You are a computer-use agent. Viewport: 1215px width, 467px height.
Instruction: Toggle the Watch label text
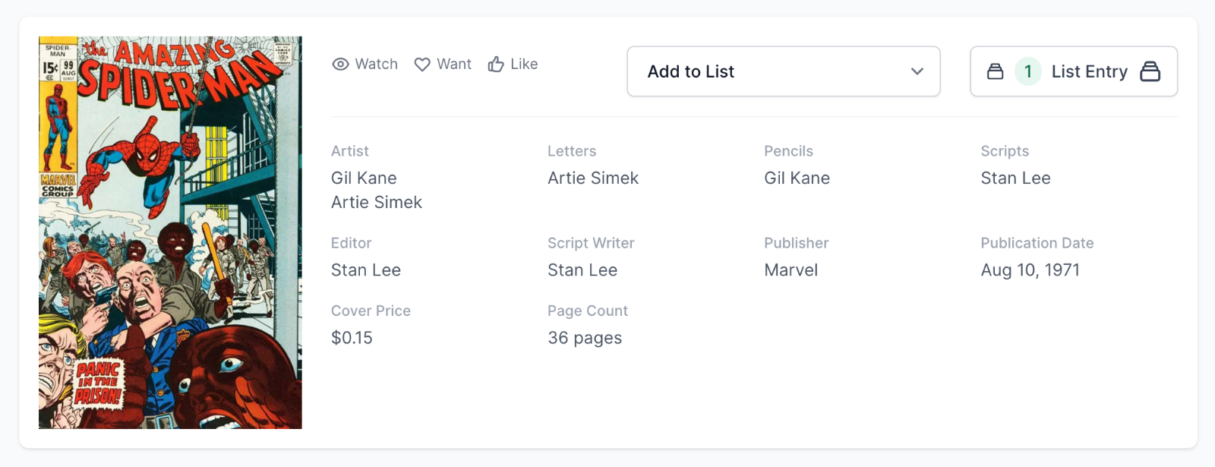376,65
